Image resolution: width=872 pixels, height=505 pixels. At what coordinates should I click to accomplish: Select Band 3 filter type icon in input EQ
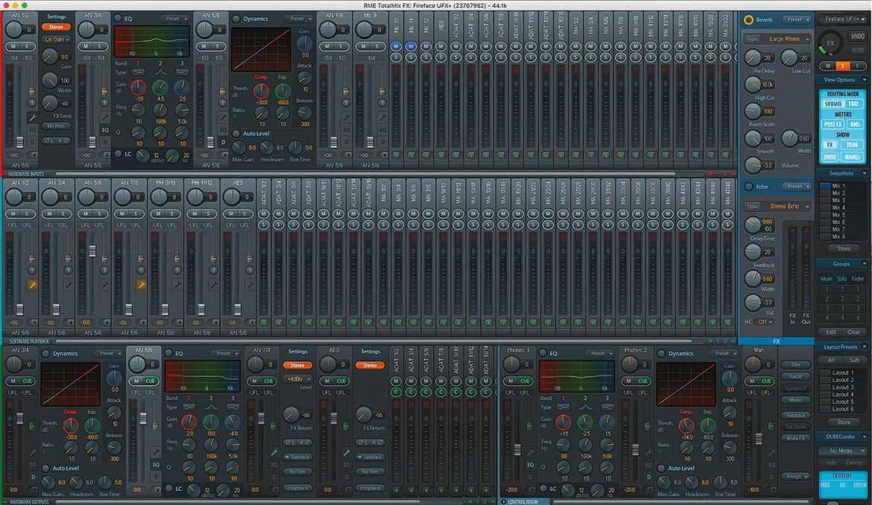tap(181, 73)
